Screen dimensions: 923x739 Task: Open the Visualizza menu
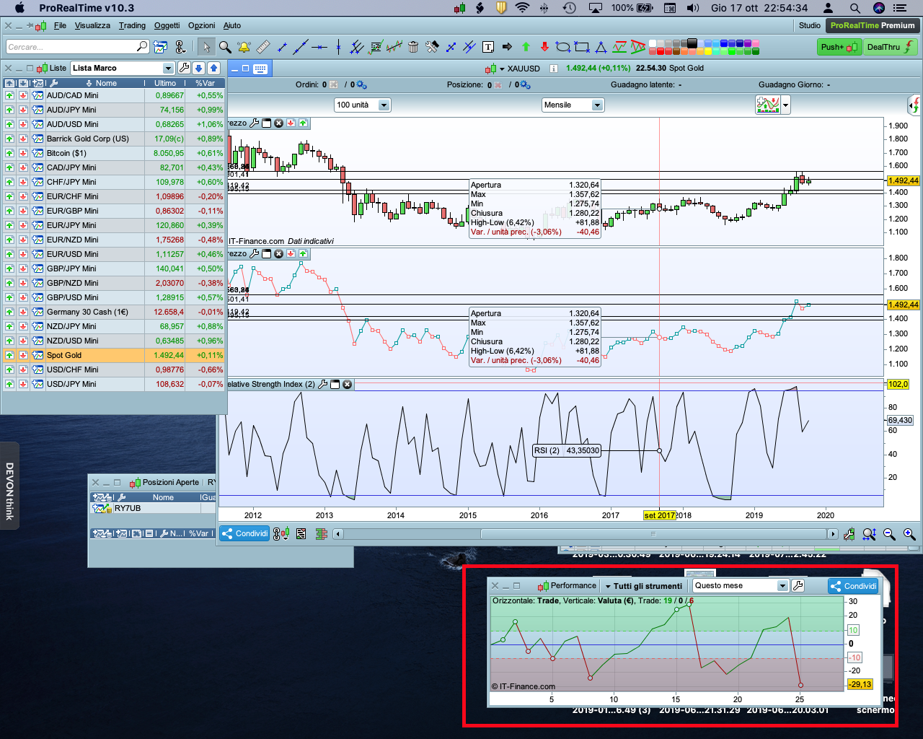(x=92, y=25)
